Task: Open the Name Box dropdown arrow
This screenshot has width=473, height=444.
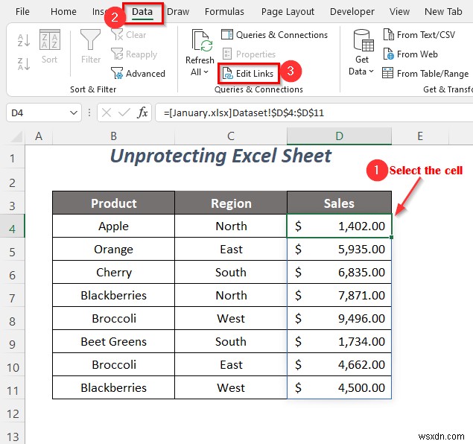Action: click(73, 112)
